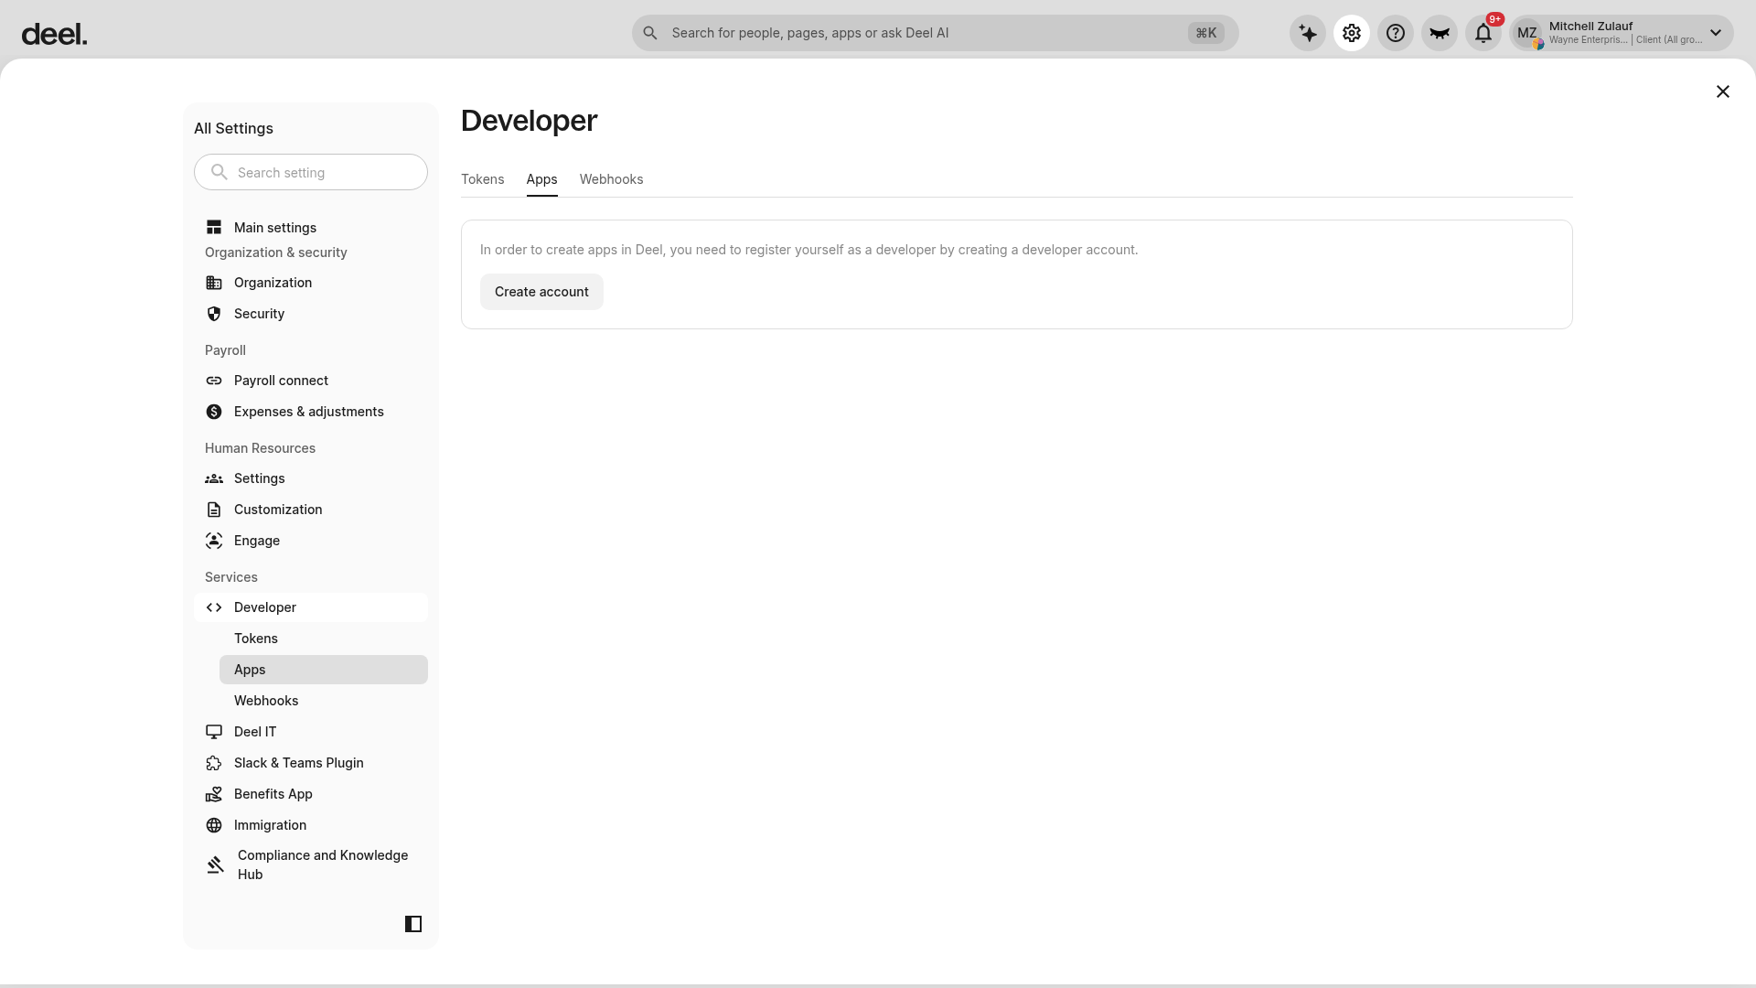The width and height of the screenshot is (1756, 988).
Task: Switch to the Webhooks tab
Action: tap(612, 179)
